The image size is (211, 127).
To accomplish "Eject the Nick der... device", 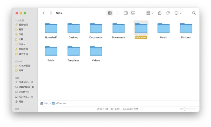I will [x=32, y=82].
